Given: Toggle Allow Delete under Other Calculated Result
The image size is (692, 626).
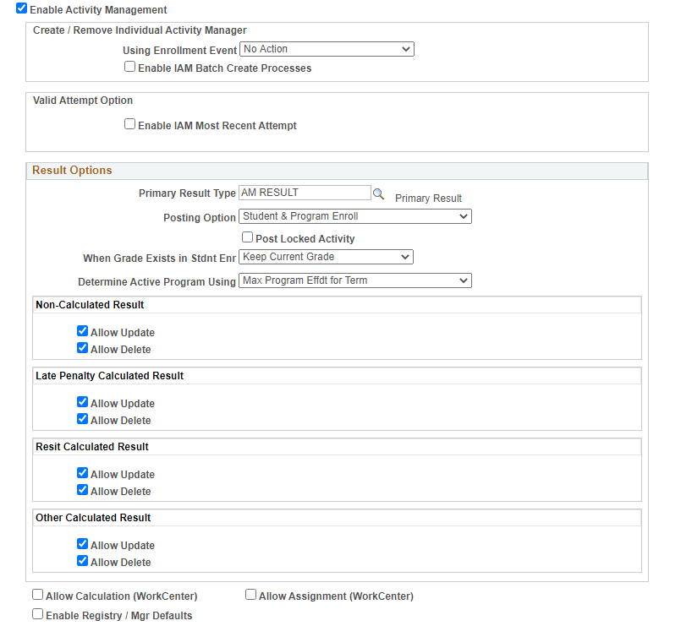Looking at the screenshot, I should coord(83,561).
